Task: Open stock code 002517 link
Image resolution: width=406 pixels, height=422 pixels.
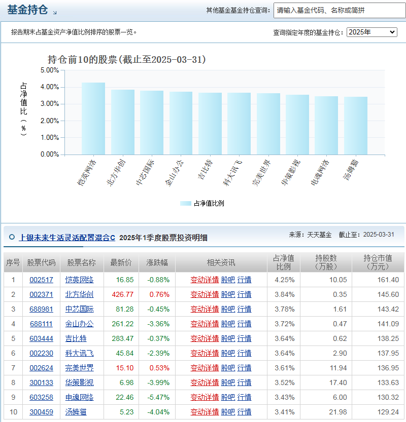Action: click(x=41, y=280)
